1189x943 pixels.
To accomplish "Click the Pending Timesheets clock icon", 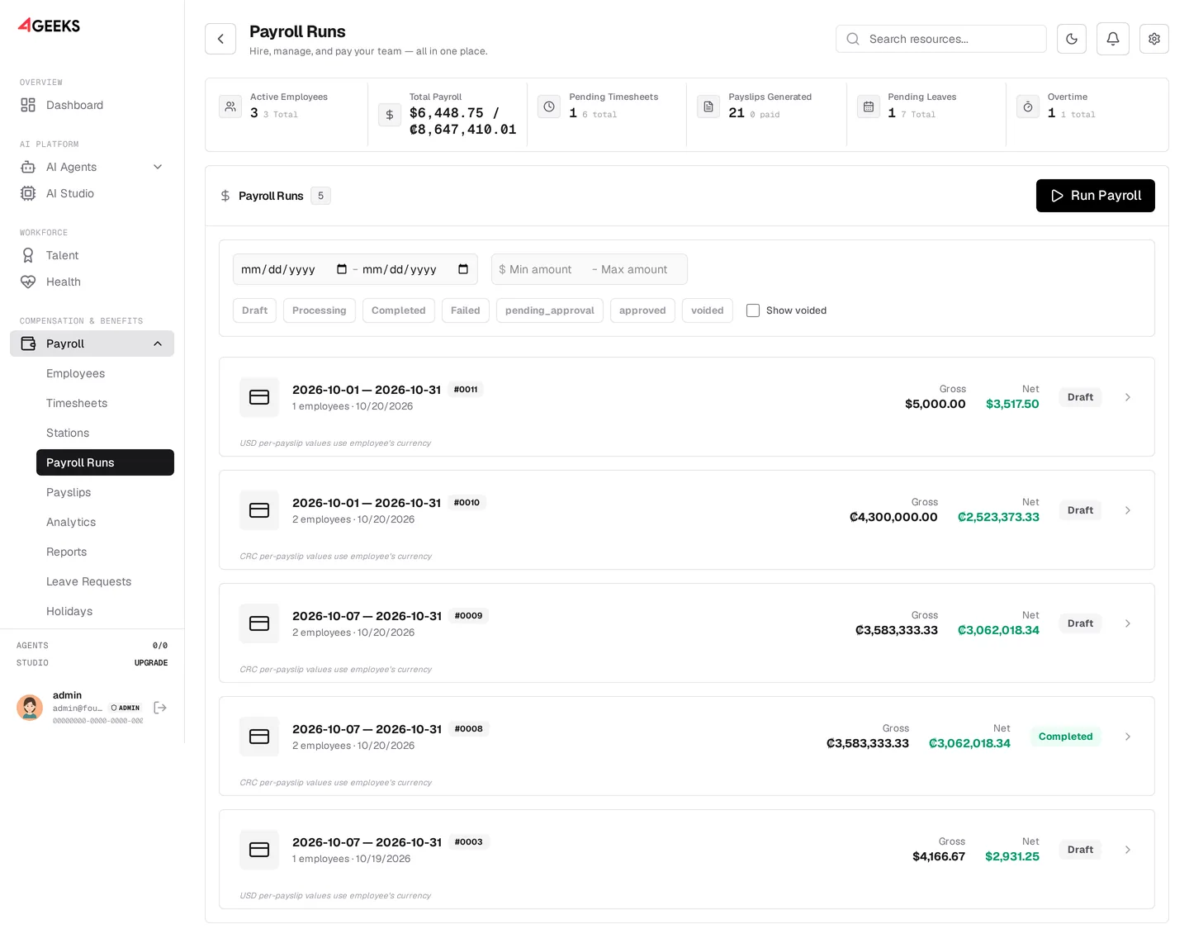I will (x=549, y=107).
